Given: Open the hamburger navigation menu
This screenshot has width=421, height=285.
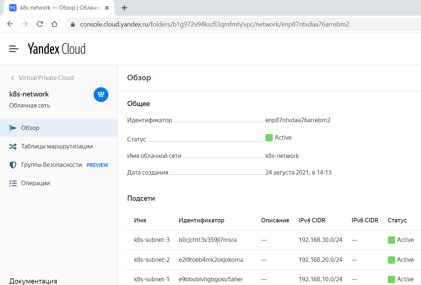Looking at the screenshot, I should [x=14, y=49].
